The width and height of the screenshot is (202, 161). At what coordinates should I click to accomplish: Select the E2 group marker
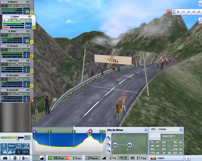(x=115, y=145)
